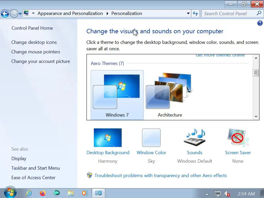Go to Control Panel Home
The width and height of the screenshot is (264, 198).
[32, 28]
